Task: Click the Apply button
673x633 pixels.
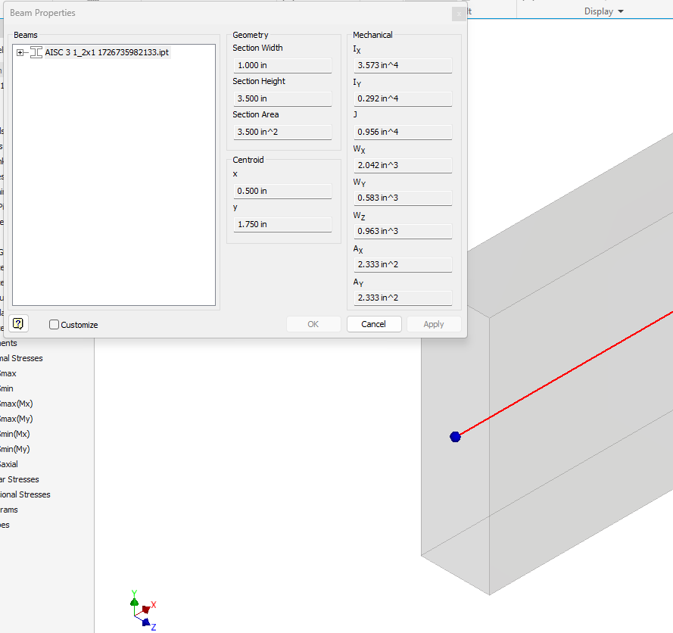Action: tap(433, 324)
